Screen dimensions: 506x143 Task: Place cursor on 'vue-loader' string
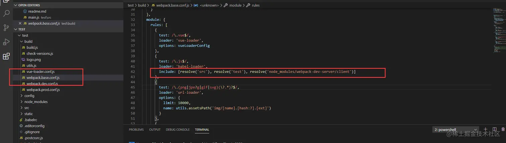(189, 40)
